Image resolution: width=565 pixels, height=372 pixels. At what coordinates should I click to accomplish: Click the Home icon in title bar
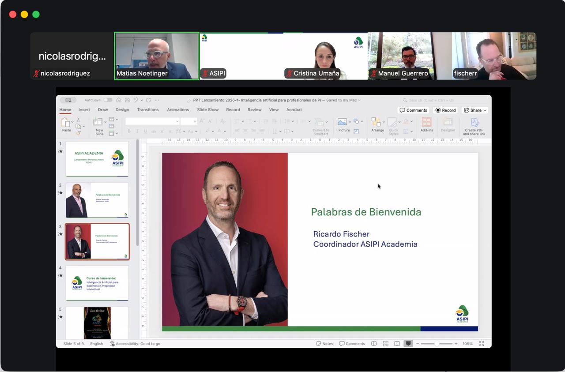click(x=119, y=100)
